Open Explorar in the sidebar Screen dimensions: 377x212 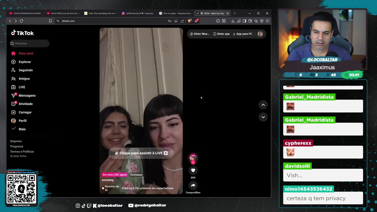21,62
